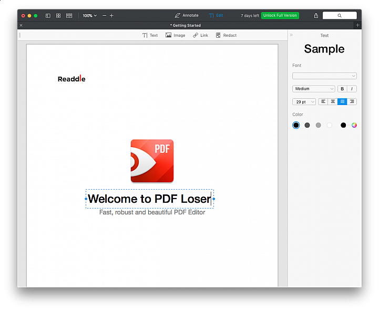
Task: Click the '7 days left' trial label
Action: (250, 16)
